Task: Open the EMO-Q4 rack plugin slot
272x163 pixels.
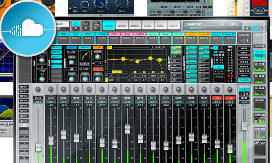Action: point(56,57)
